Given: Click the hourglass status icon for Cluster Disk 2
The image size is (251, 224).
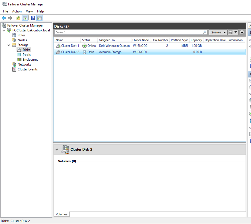Looking at the screenshot, I should (84, 52).
